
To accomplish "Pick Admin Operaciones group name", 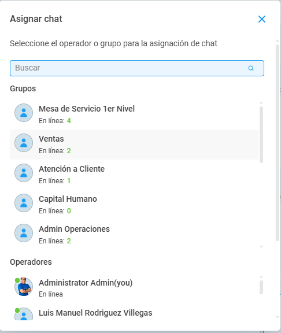I will click(x=74, y=229).
